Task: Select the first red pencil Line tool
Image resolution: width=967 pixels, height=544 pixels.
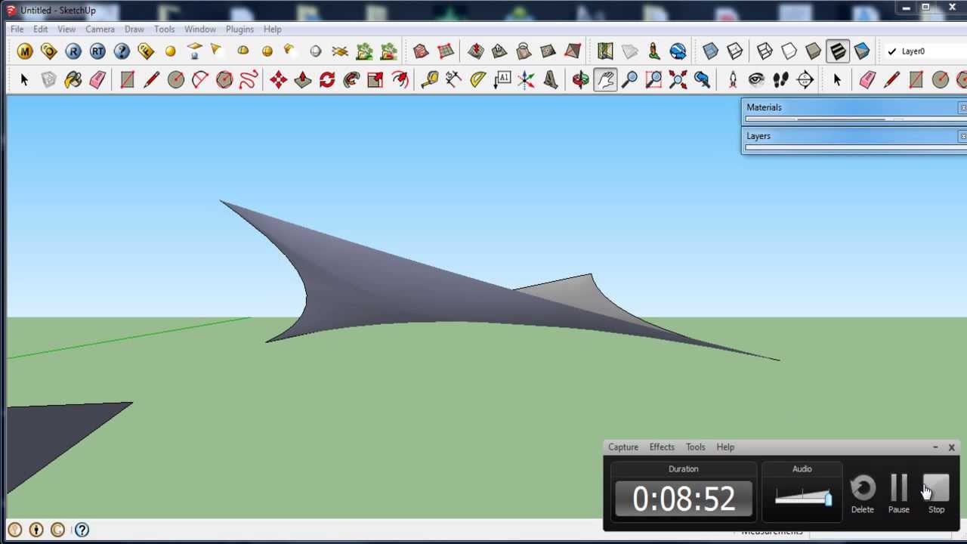Action: (x=151, y=79)
